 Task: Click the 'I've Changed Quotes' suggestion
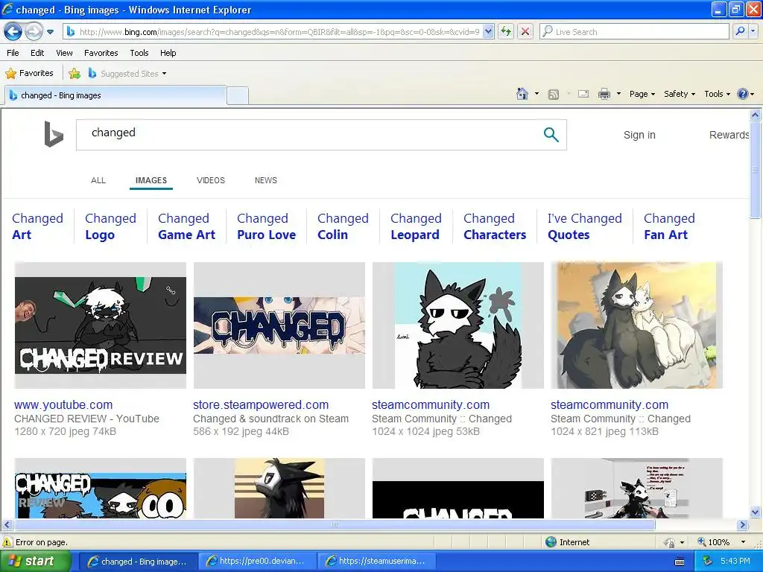(584, 226)
